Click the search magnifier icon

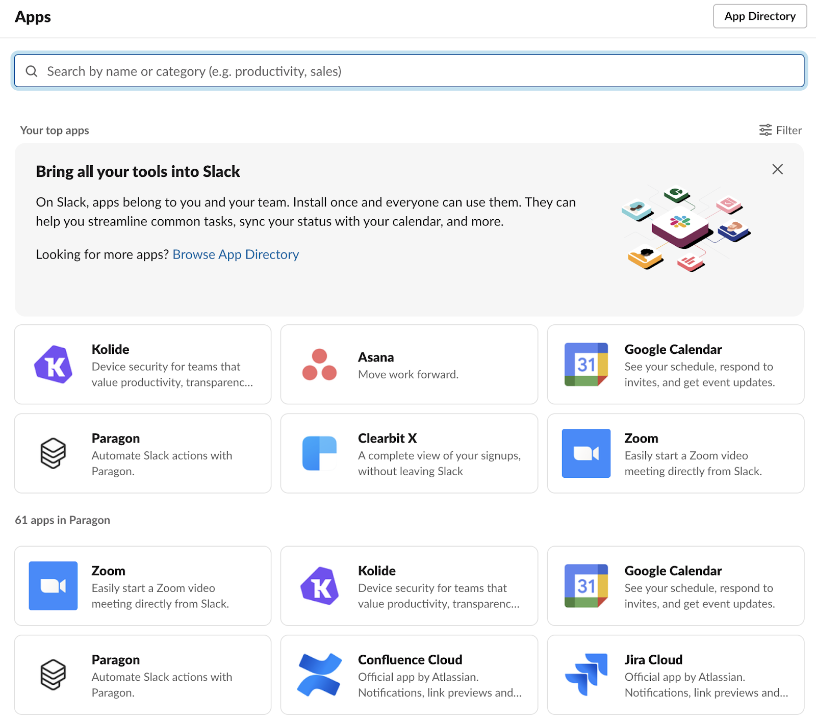click(x=32, y=71)
